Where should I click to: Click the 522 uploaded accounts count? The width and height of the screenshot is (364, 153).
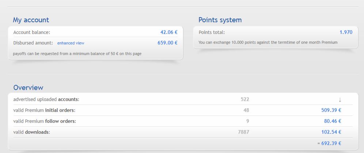[245, 99]
